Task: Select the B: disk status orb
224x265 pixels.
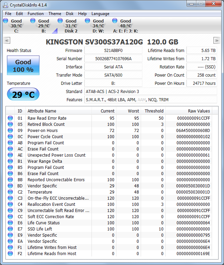Action: (33, 21)
